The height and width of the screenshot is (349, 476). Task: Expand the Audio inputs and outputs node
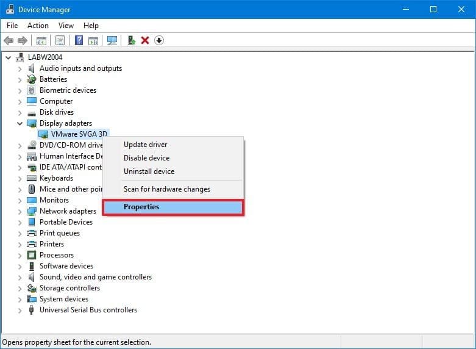tap(20, 68)
